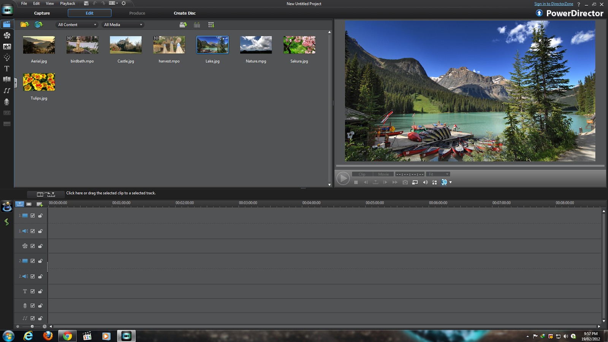Disable audio track 2 checkbox
This screenshot has height=342, width=608.
(x=33, y=276)
